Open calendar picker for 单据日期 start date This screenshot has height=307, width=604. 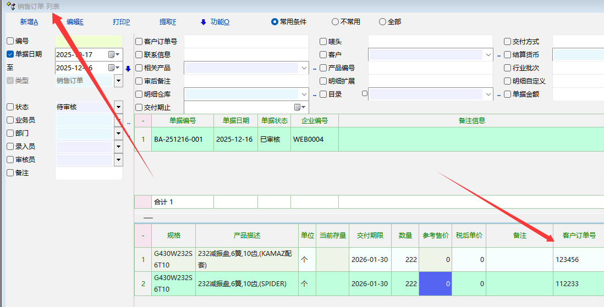[112, 54]
